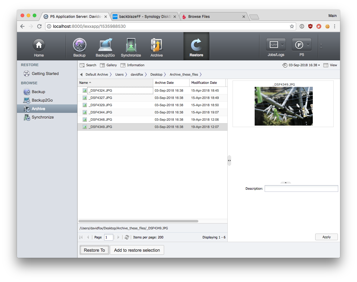Switch to Gallery view

(108, 65)
